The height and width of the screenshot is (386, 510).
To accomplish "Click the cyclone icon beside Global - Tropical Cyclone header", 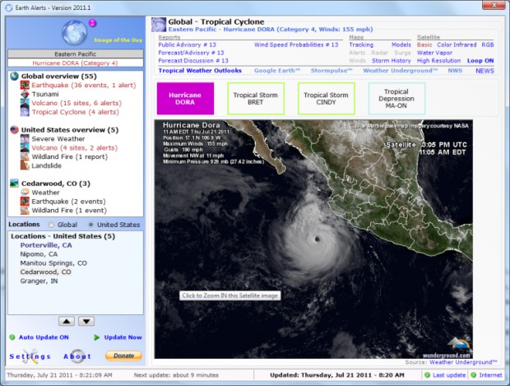I will [159, 25].
